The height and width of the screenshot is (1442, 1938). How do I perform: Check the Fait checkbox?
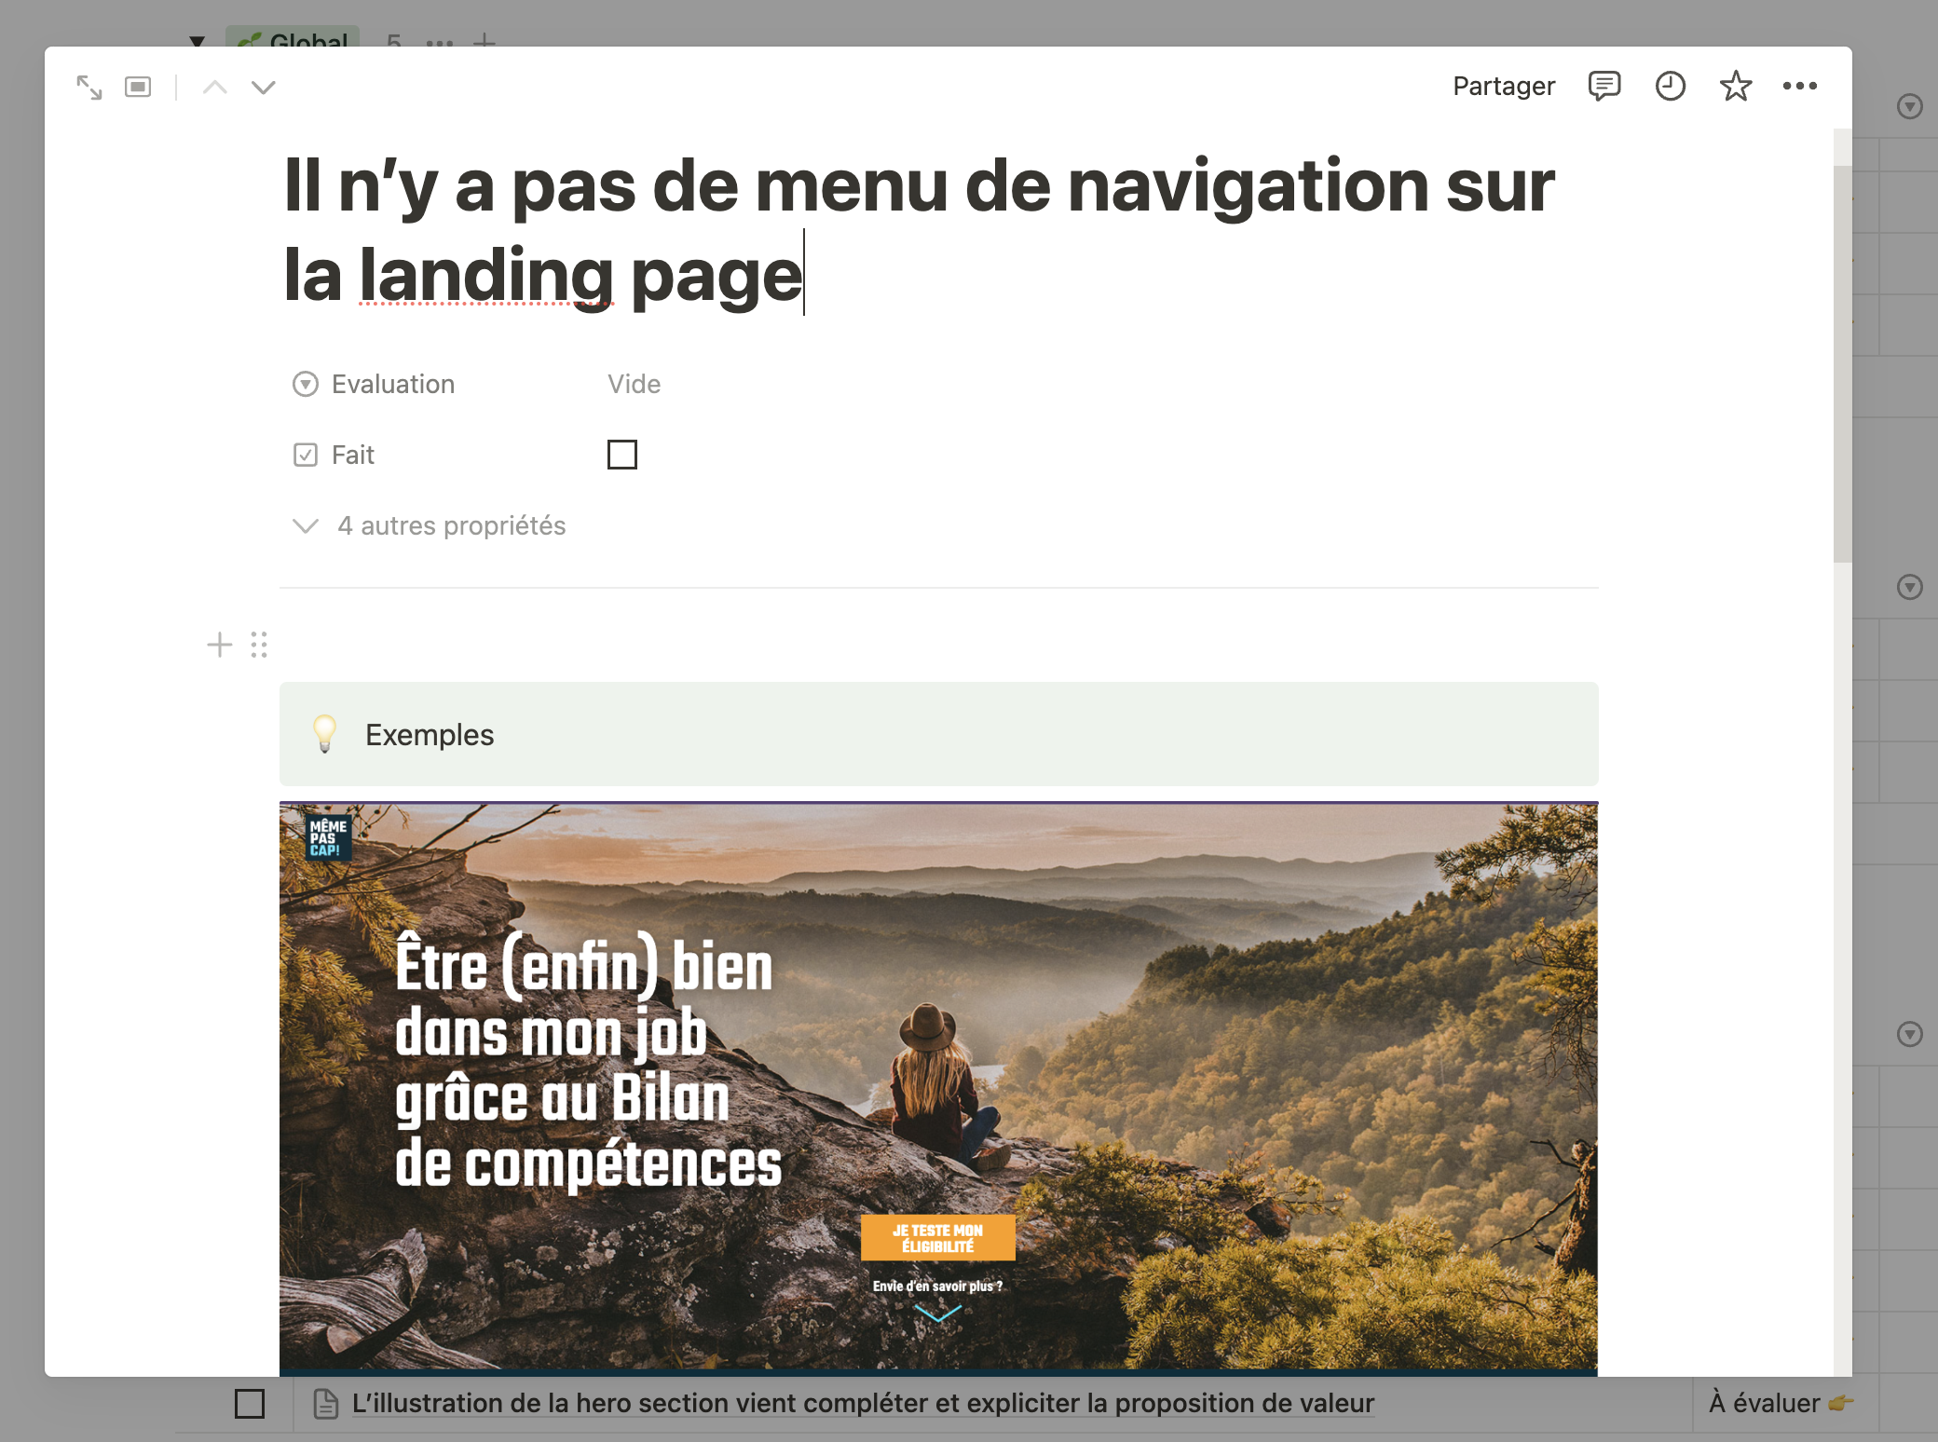[x=622, y=455]
